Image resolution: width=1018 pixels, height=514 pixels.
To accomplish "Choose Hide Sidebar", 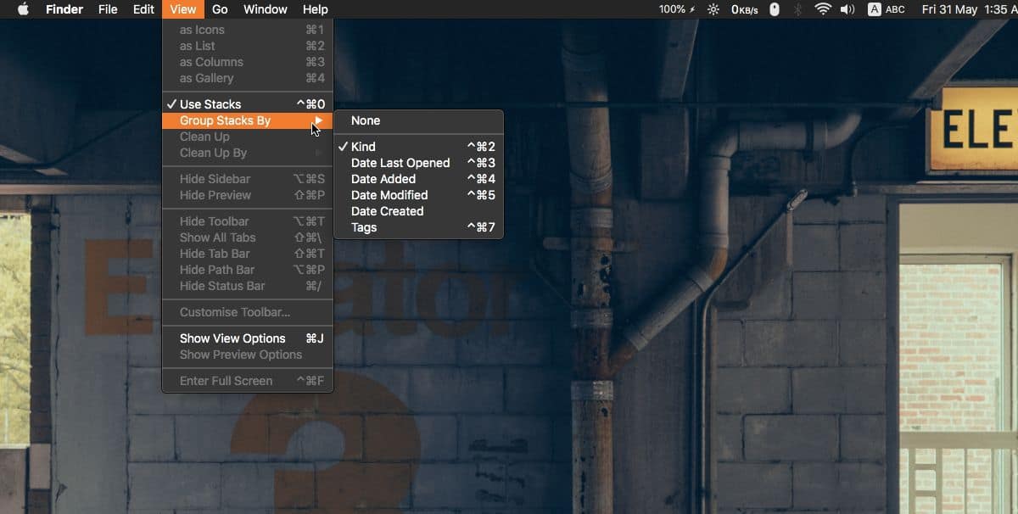I will [x=248, y=179].
